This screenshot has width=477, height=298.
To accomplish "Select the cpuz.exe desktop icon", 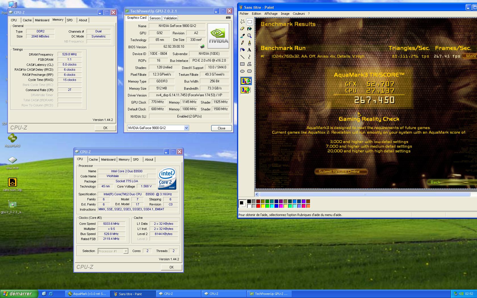I will pyautogui.click(x=12, y=163).
